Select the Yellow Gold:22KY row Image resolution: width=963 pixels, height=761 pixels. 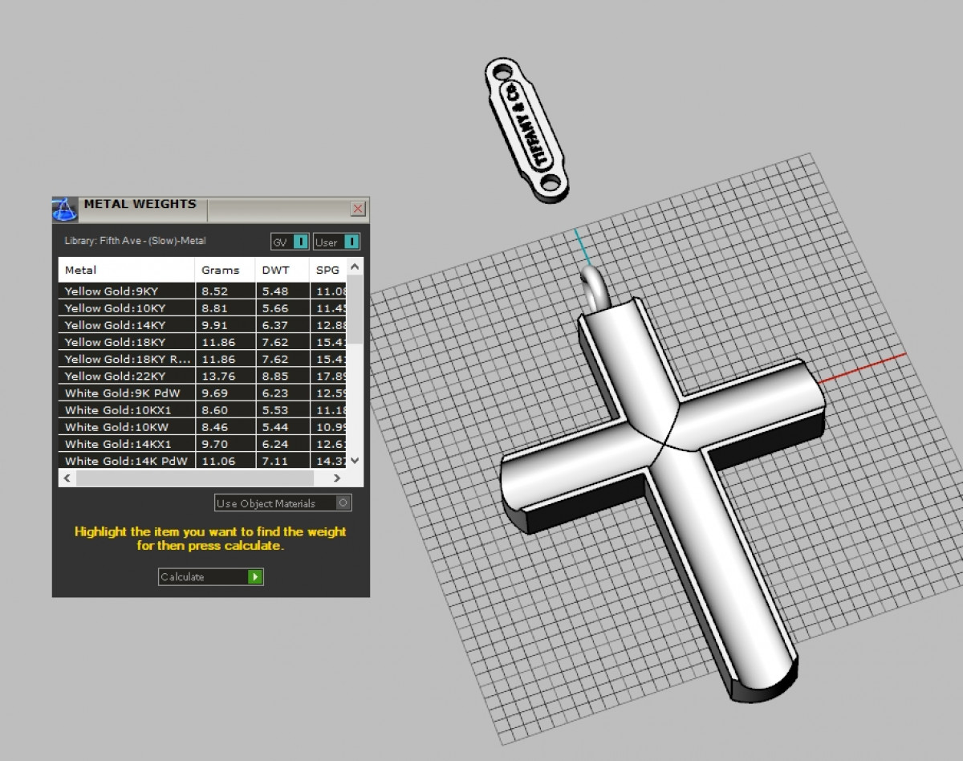[x=204, y=376]
